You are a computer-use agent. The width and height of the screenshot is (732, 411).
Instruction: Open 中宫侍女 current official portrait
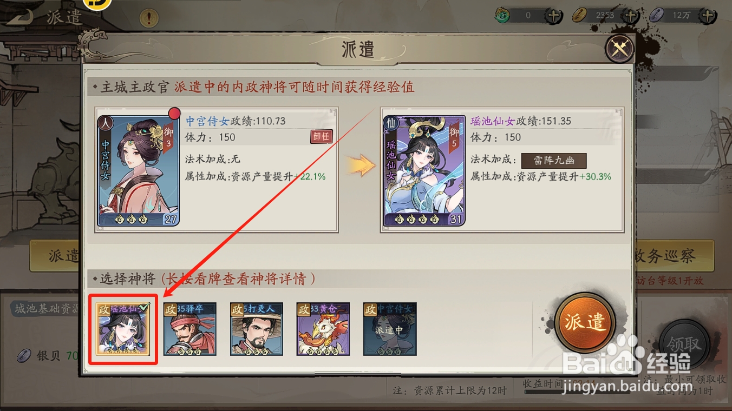pos(139,170)
